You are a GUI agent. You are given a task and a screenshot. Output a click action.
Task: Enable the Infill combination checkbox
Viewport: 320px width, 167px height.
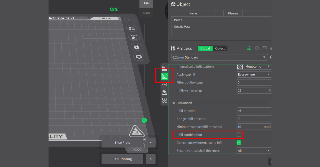(x=239, y=135)
